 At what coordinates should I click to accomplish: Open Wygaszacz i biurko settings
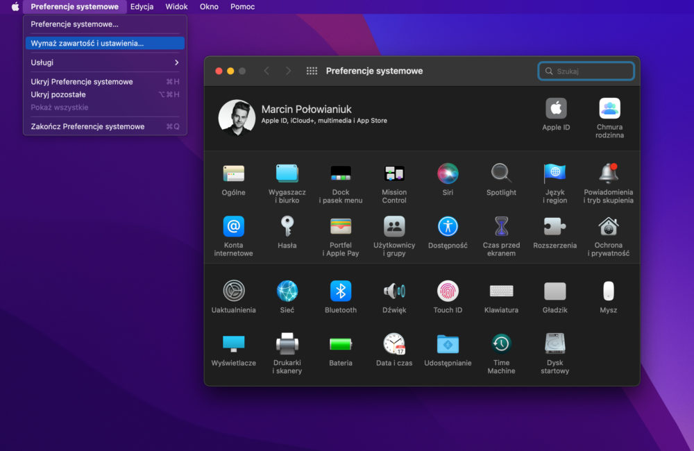(x=287, y=173)
